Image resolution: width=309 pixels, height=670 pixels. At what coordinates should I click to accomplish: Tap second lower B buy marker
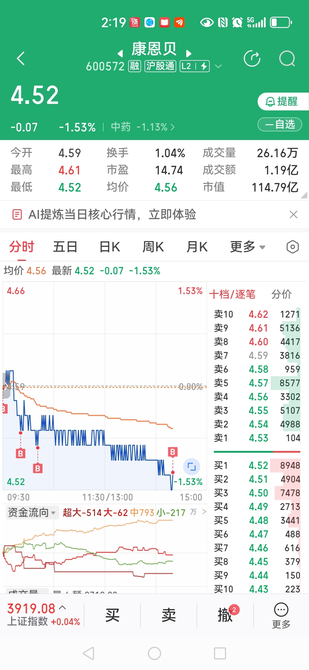tap(37, 468)
